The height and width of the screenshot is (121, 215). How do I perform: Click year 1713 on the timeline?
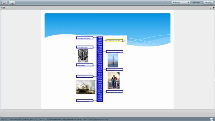tap(100, 74)
